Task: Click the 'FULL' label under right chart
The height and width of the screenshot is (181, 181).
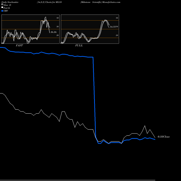Action: pyautogui.click(x=79, y=46)
